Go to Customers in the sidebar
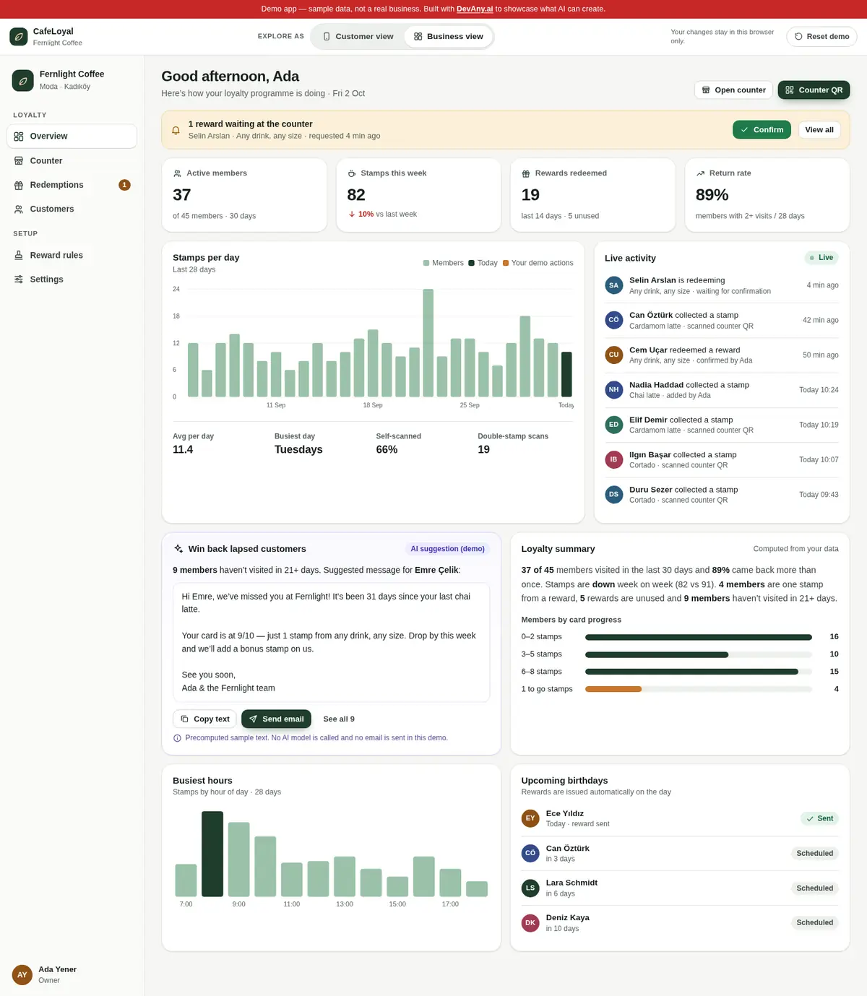The width and height of the screenshot is (867, 996). (x=72, y=209)
